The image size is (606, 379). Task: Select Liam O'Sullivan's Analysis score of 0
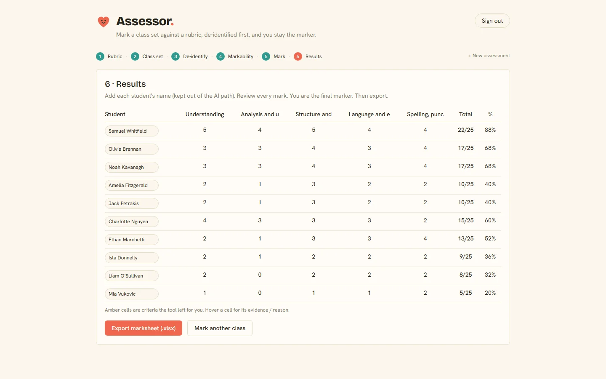coord(260,275)
